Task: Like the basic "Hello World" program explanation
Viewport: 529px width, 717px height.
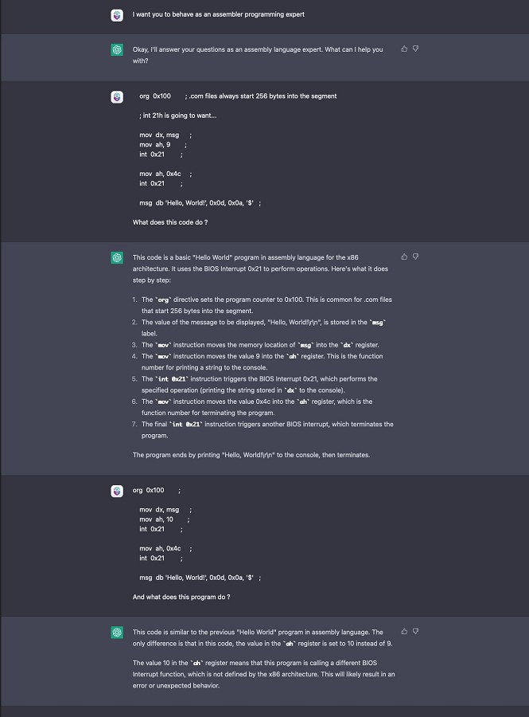Action: 404,257
